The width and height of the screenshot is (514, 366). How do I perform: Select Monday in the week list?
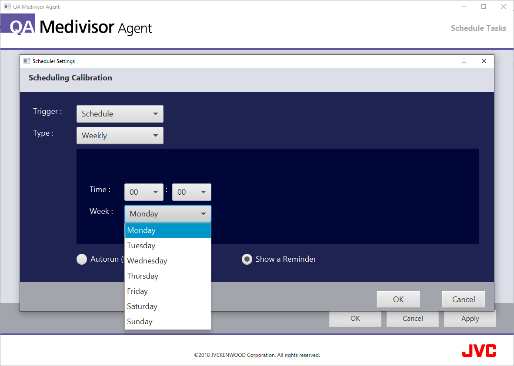pos(168,230)
